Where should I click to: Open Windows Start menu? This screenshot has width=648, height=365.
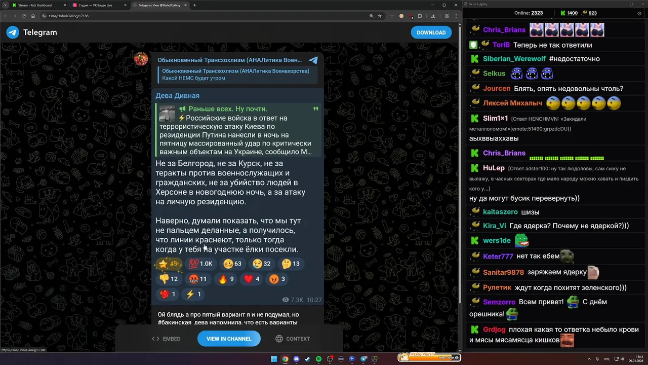pos(274,359)
